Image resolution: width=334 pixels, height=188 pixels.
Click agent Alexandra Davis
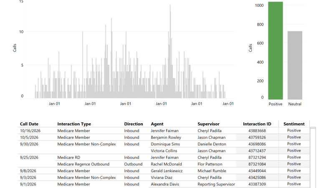pos(165,184)
